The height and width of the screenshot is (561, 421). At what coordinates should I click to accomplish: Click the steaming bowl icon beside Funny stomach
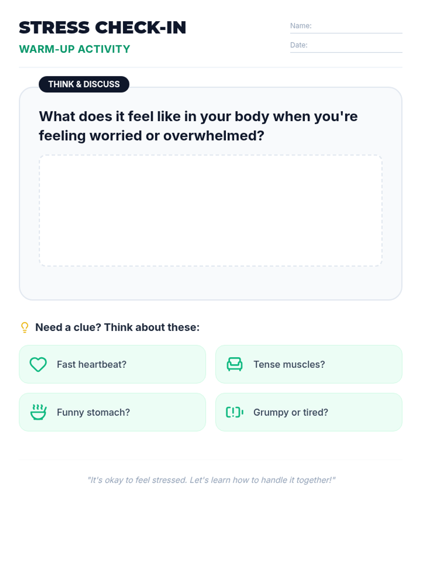click(x=38, y=412)
